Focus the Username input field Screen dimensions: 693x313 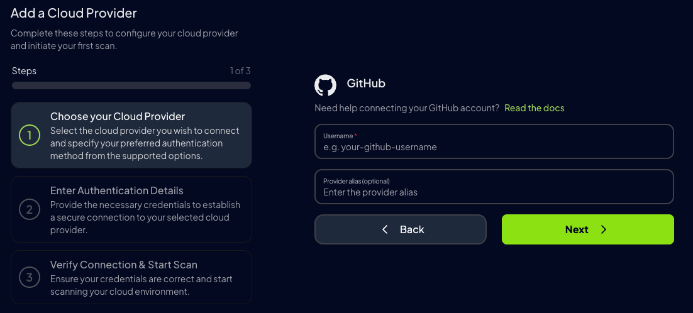tap(494, 147)
